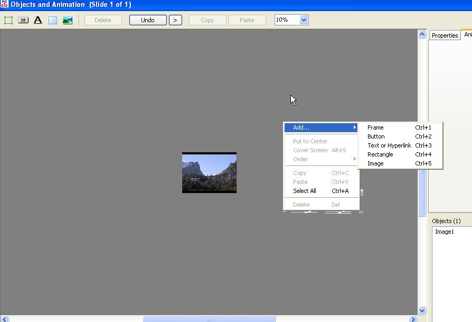Click the PicturesToExe title bar icon
472x322 pixels.
click(x=4, y=4)
